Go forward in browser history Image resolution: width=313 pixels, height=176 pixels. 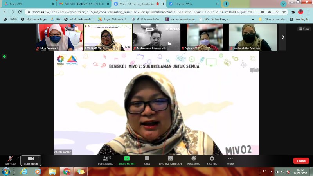[13, 12]
